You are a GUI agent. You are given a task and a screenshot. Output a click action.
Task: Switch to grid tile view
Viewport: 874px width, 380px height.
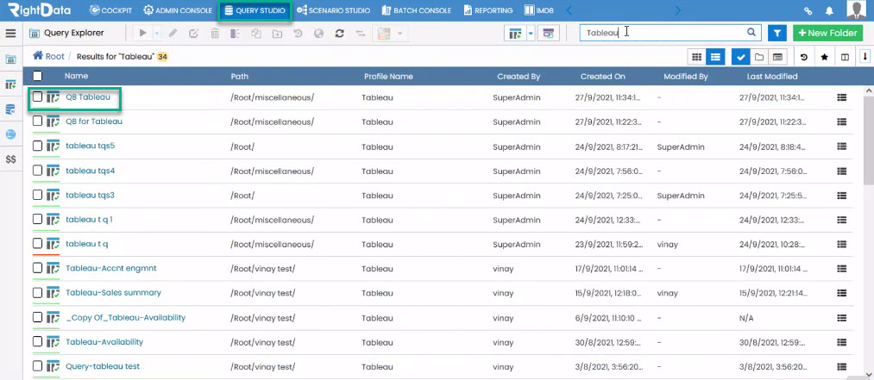(697, 57)
